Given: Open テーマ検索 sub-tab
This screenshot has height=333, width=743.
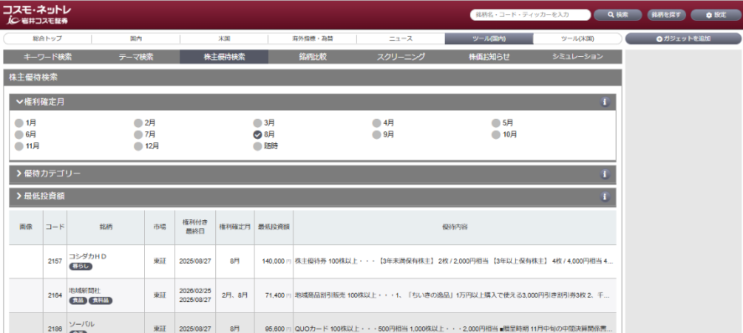Looking at the screenshot, I should coord(136,57).
